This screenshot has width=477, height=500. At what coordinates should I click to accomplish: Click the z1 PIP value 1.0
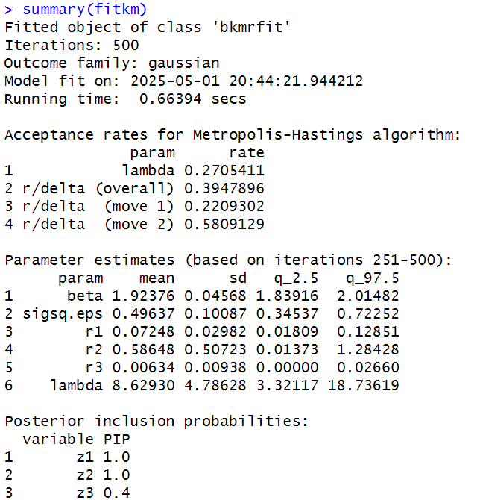116,457
